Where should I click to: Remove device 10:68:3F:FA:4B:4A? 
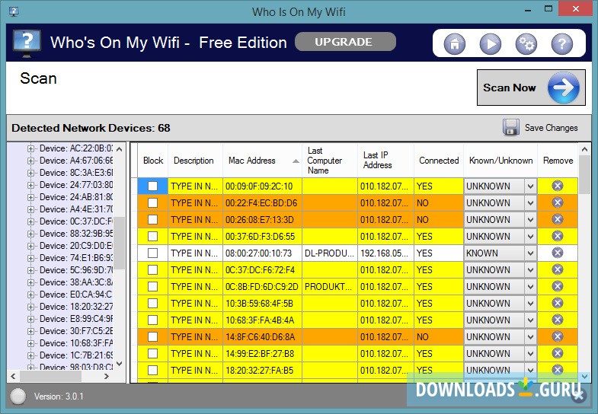coord(558,320)
